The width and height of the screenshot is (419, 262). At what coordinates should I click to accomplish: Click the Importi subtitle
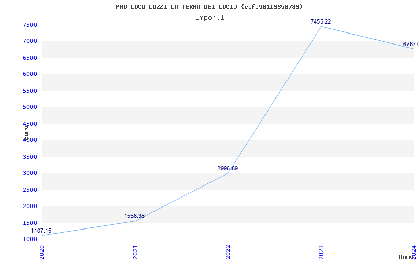210,18
